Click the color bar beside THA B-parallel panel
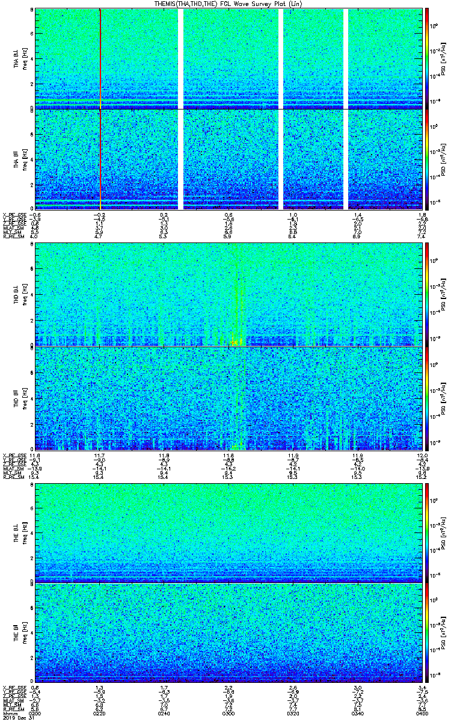The width and height of the screenshot is (451, 722). (427, 159)
